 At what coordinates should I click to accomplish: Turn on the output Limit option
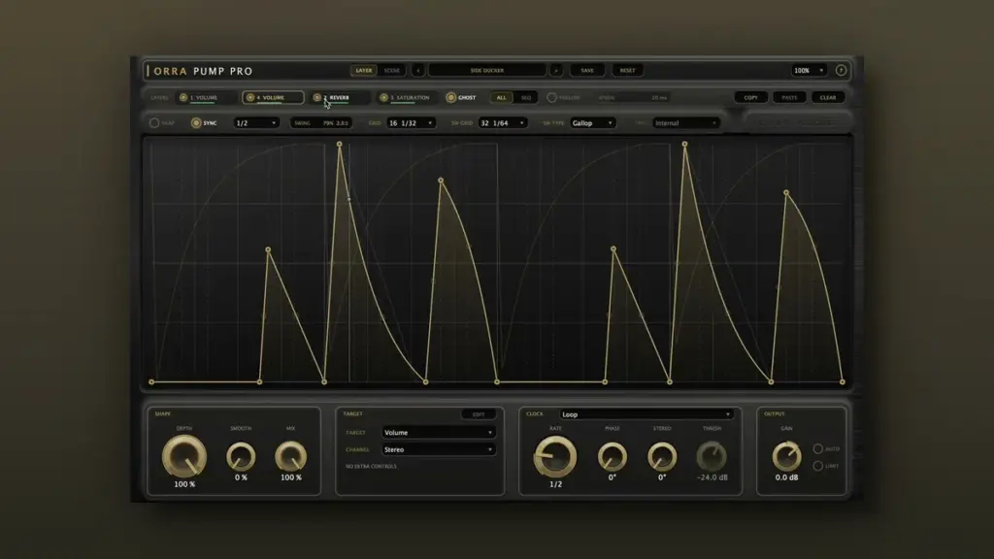point(817,466)
